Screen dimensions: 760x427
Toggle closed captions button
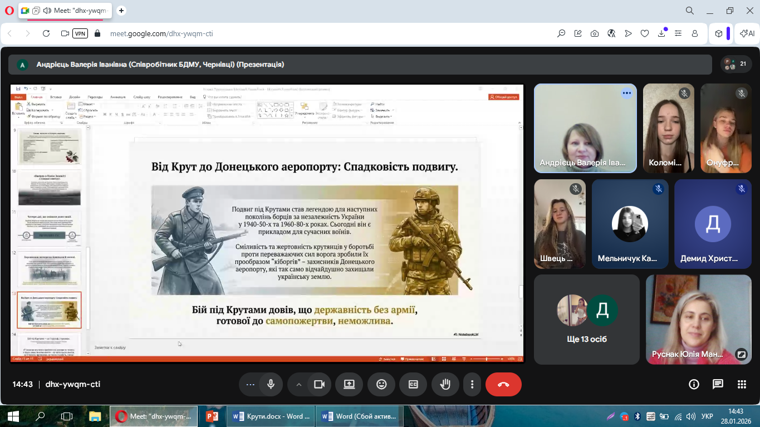coord(413,384)
